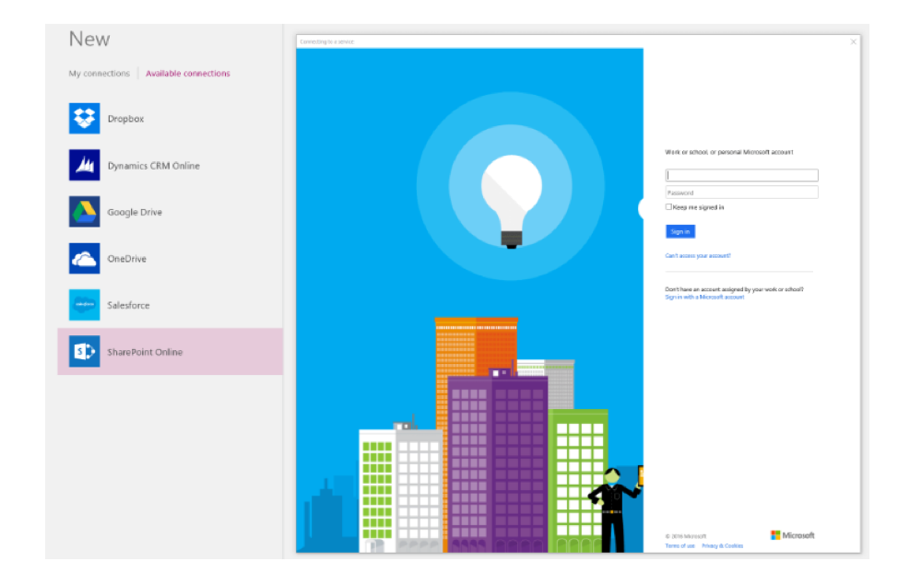Click the Dynamics CRM Online icon
The image size is (898, 573).
point(84,165)
